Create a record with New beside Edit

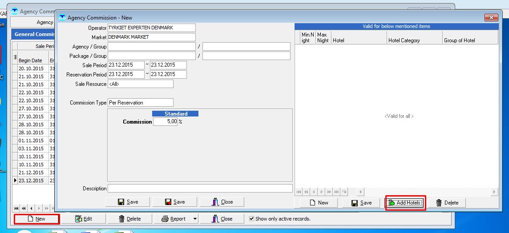click(x=36, y=219)
